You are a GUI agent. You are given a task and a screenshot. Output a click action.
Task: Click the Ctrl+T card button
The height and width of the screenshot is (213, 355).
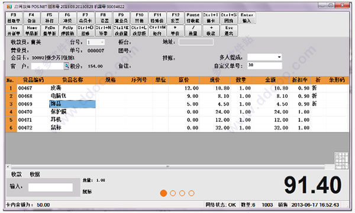tap(211, 18)
